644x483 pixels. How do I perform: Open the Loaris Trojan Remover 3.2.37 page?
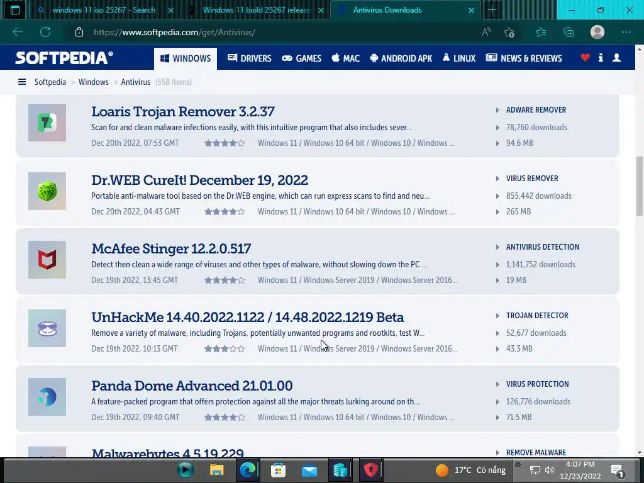[183, 111]
